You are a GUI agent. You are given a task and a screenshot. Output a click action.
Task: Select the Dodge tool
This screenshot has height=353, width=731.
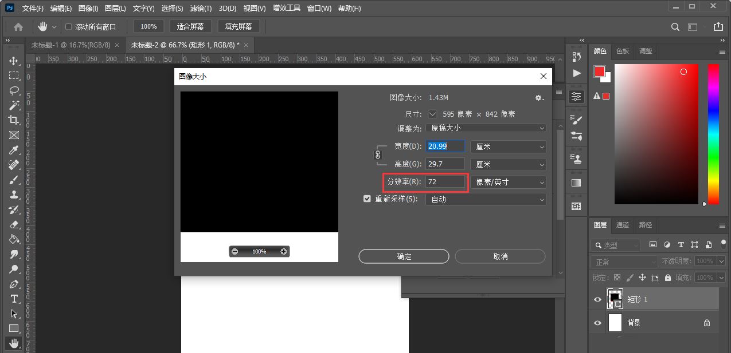pos(14,269)
